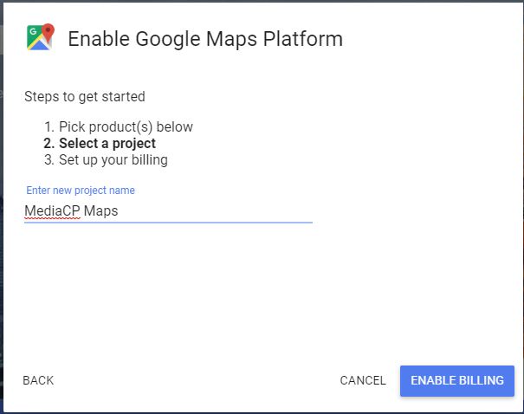Click the red spellcheck underline under MediaCP
524x414 pixels.
(52, 218)
